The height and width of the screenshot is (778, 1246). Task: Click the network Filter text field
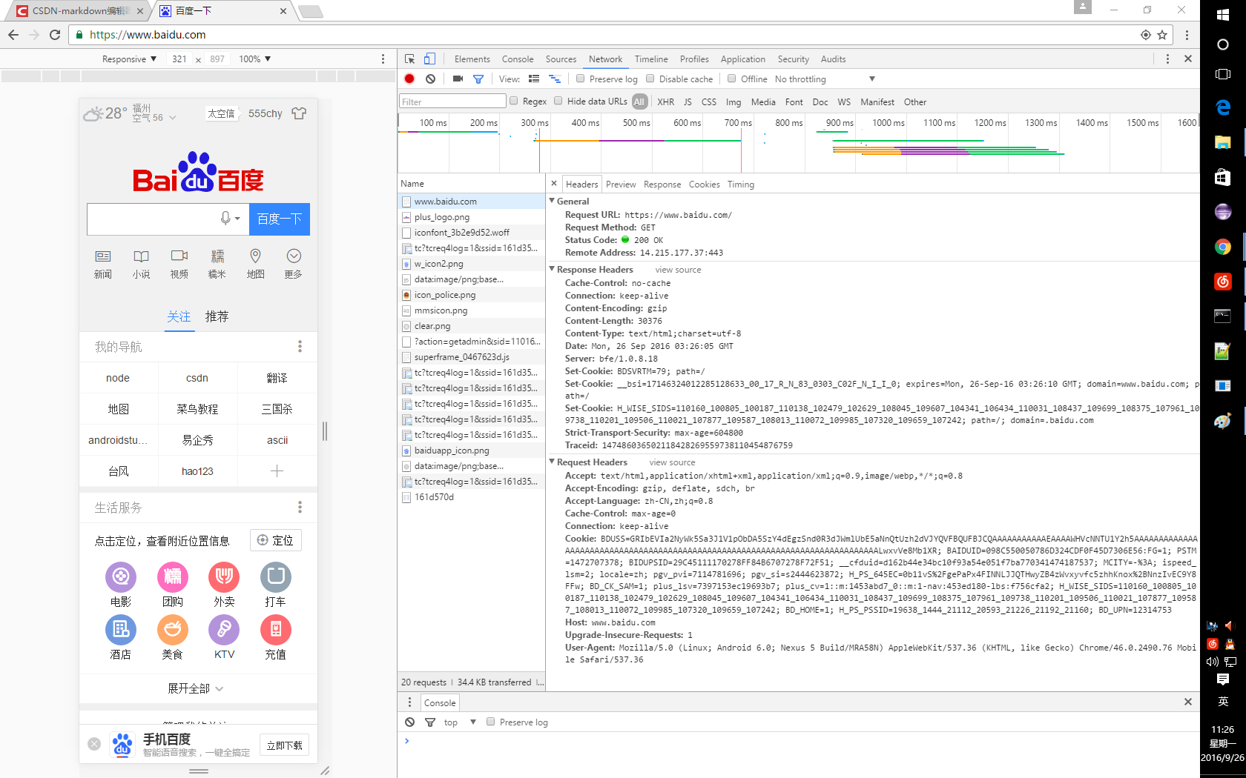coord(452,102)
